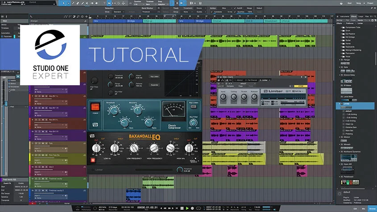This screenshot has height=212, width=377.
Task: Click the Limiter Input knob
Action: [x=223, y=97]
